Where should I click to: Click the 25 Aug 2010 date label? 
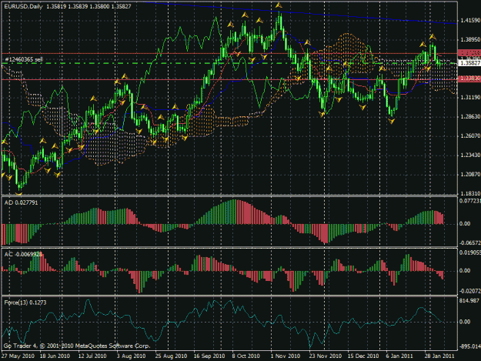[x=171, y=356]
